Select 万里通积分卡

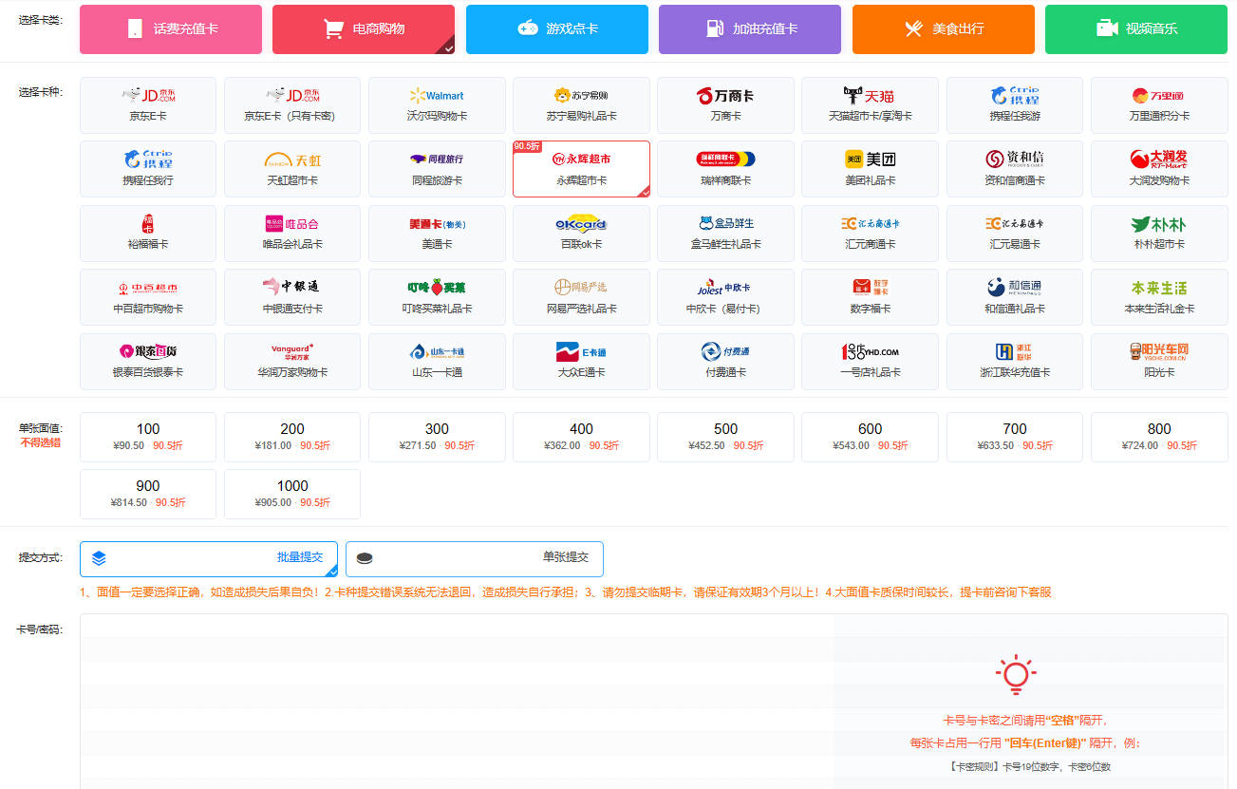point(1159,105)
